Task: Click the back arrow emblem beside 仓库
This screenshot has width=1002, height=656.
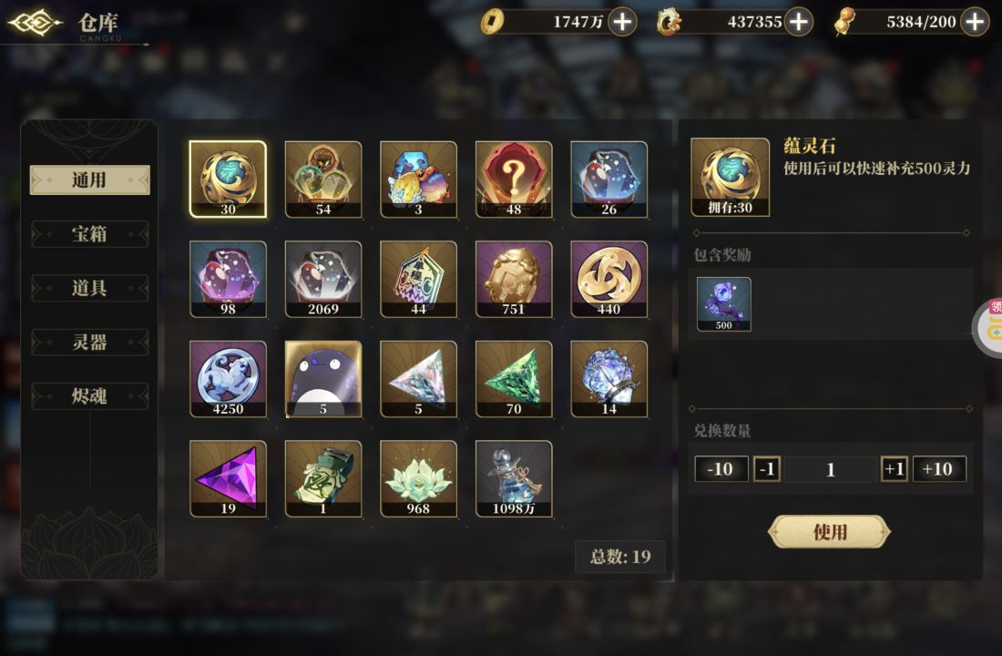Action: coord(35,23)
